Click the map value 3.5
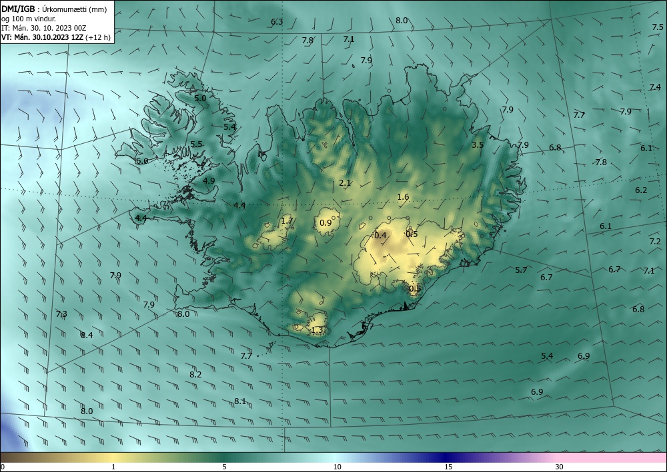667x472 pixels. (x=478, y=144)
